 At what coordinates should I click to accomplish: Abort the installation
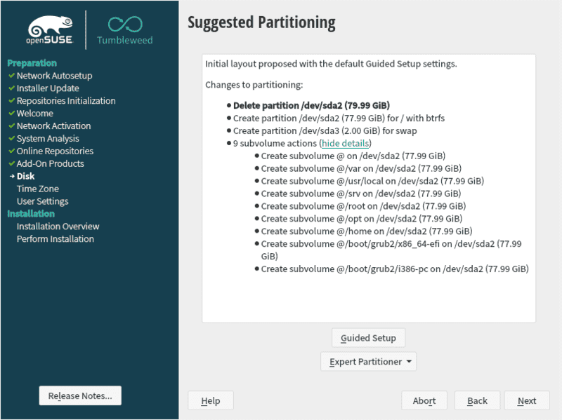pyautogui.click(x=424, y=401)
